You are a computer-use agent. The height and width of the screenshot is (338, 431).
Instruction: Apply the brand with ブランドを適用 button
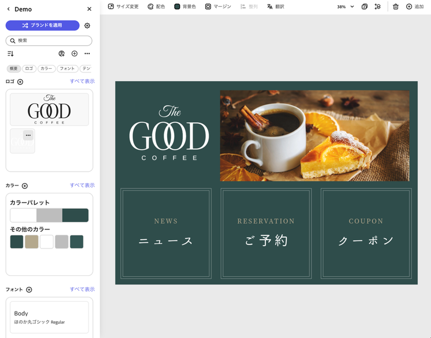43,25
